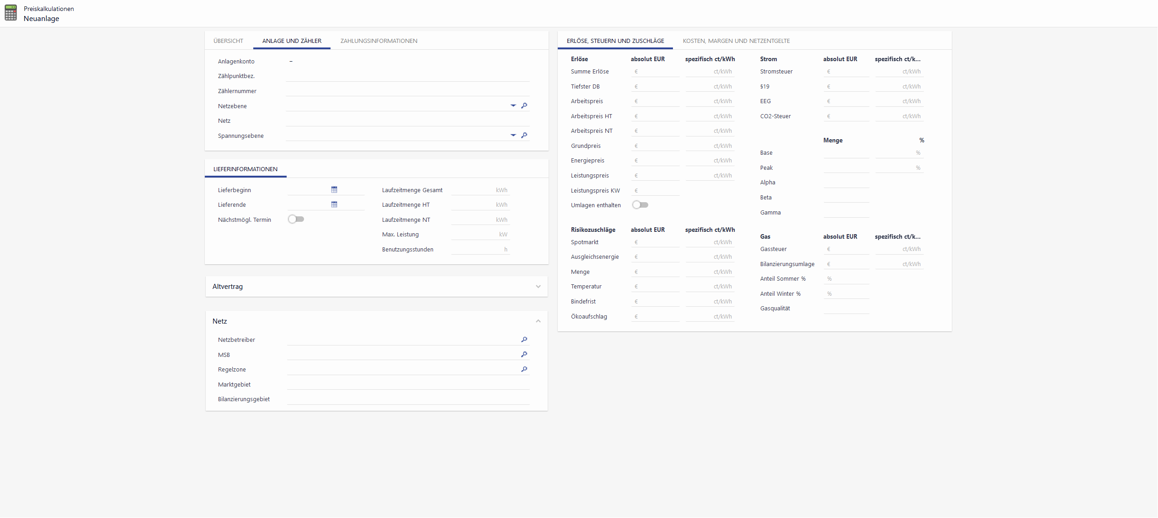The height and width of the screenshot is (518, 1158).
Task: Open Regelzone lookup magnifier icon
Action: click(524, 369)
